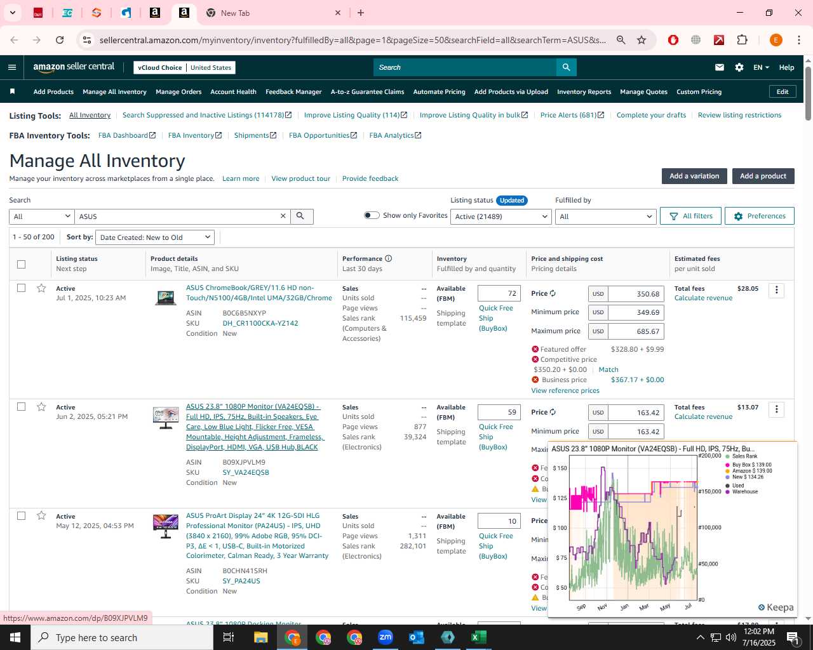The height and width of the screenshot is (650, 813).
Task: Click Edit button in navigation bar
Action: coord(783,91)
